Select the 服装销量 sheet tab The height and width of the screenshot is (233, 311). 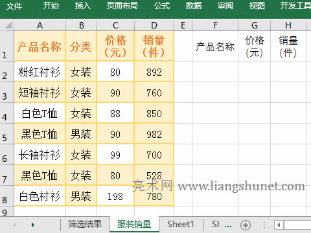tap(134, 225)
